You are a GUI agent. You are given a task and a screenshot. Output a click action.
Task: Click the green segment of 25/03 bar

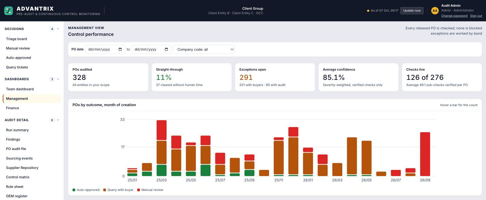tap(161, 170)
